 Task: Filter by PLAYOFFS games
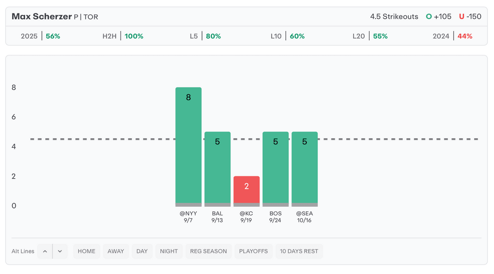253,251
